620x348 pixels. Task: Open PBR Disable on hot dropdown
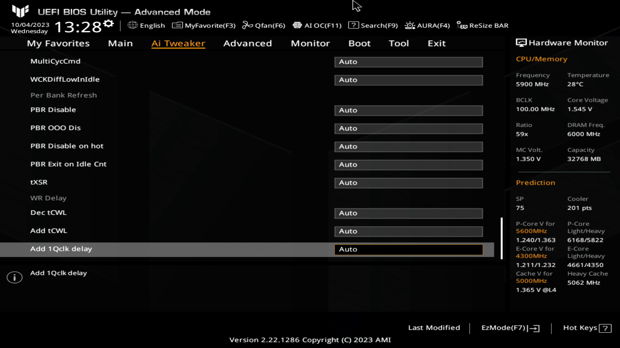coord(408,147)
